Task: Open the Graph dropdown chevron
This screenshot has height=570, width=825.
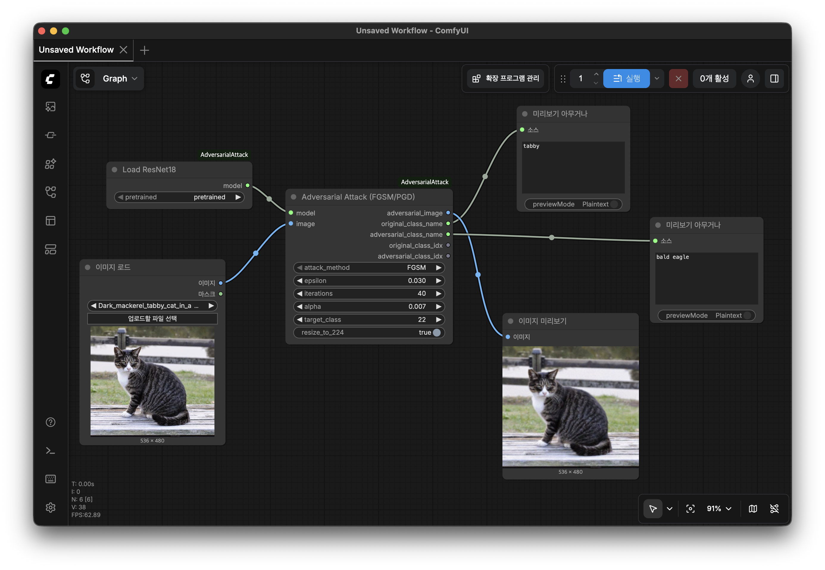Action: pyautogui.click(x=135, y=79)
